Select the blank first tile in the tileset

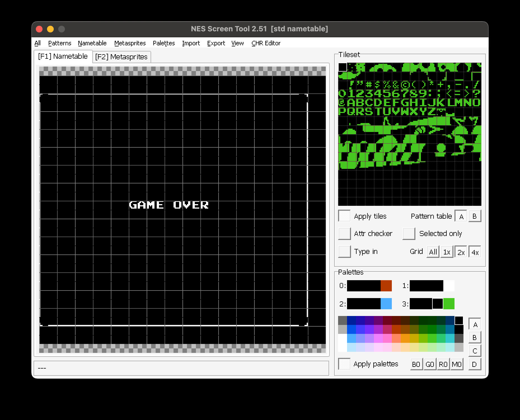[343, 67]
